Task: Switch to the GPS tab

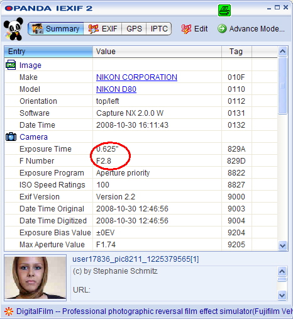Action: pos(134,29)
